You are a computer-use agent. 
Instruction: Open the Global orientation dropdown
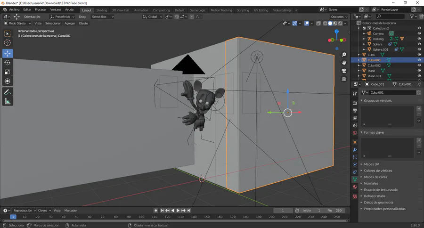click(x=153, y=17)
